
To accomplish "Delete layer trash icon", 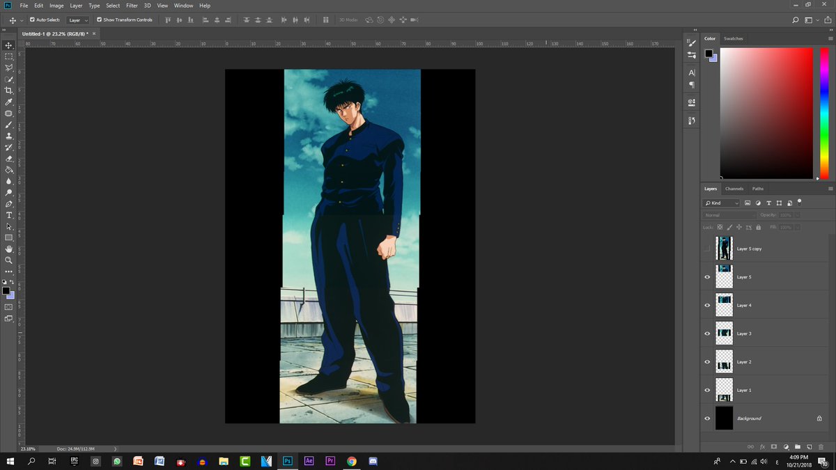I will (821, 446).
